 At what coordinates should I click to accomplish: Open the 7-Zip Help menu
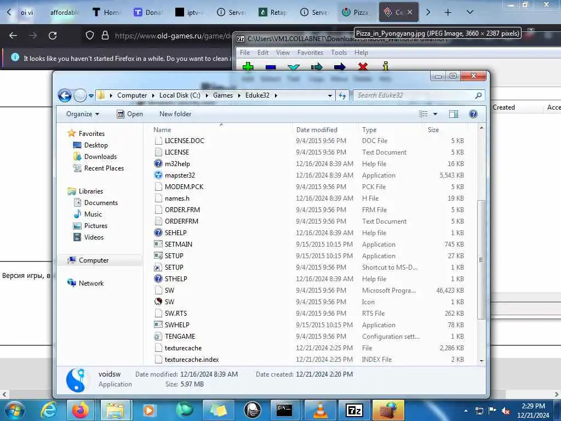pyautogui.click(x=361, y=53)
